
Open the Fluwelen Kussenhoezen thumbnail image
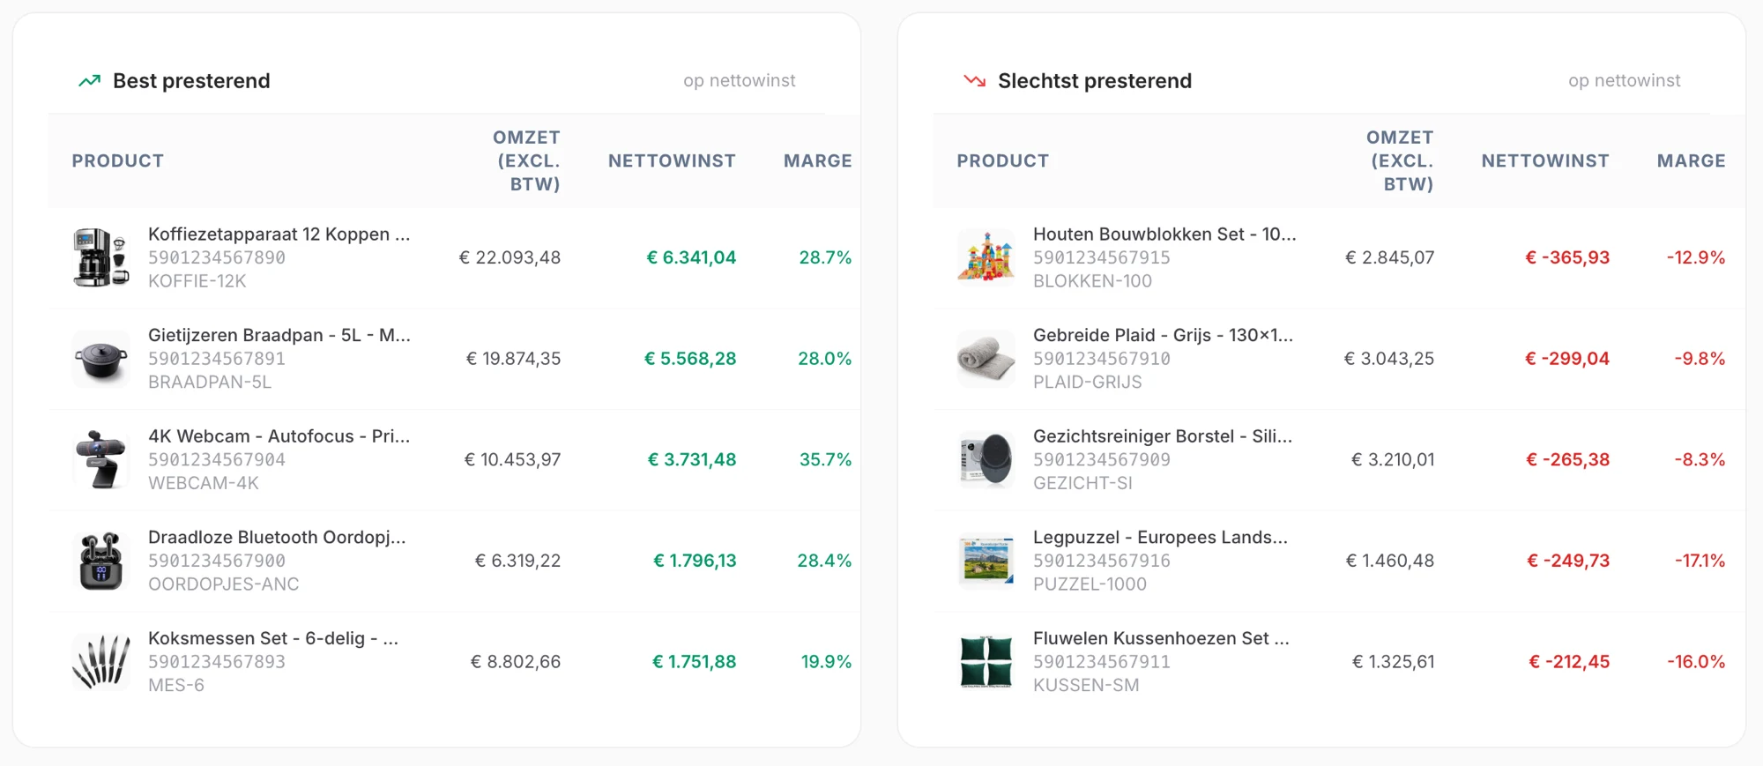[986, 661]
